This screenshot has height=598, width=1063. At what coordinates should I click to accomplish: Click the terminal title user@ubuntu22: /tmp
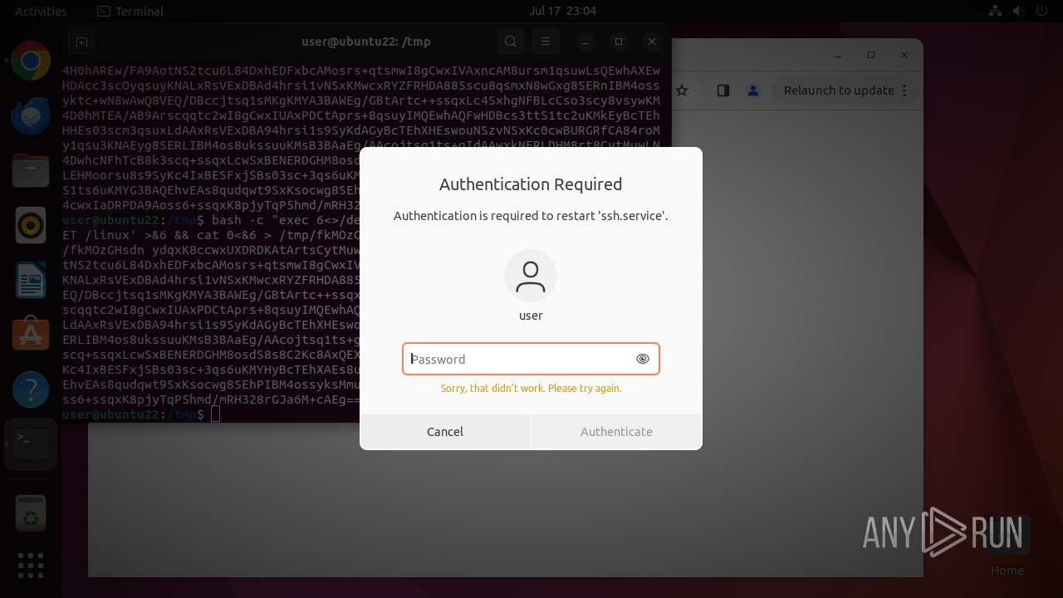(x=366, y=42)
